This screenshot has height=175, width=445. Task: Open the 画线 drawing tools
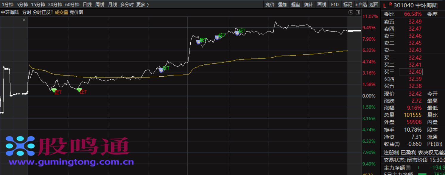pyautogui.click(x=322, y=4)
